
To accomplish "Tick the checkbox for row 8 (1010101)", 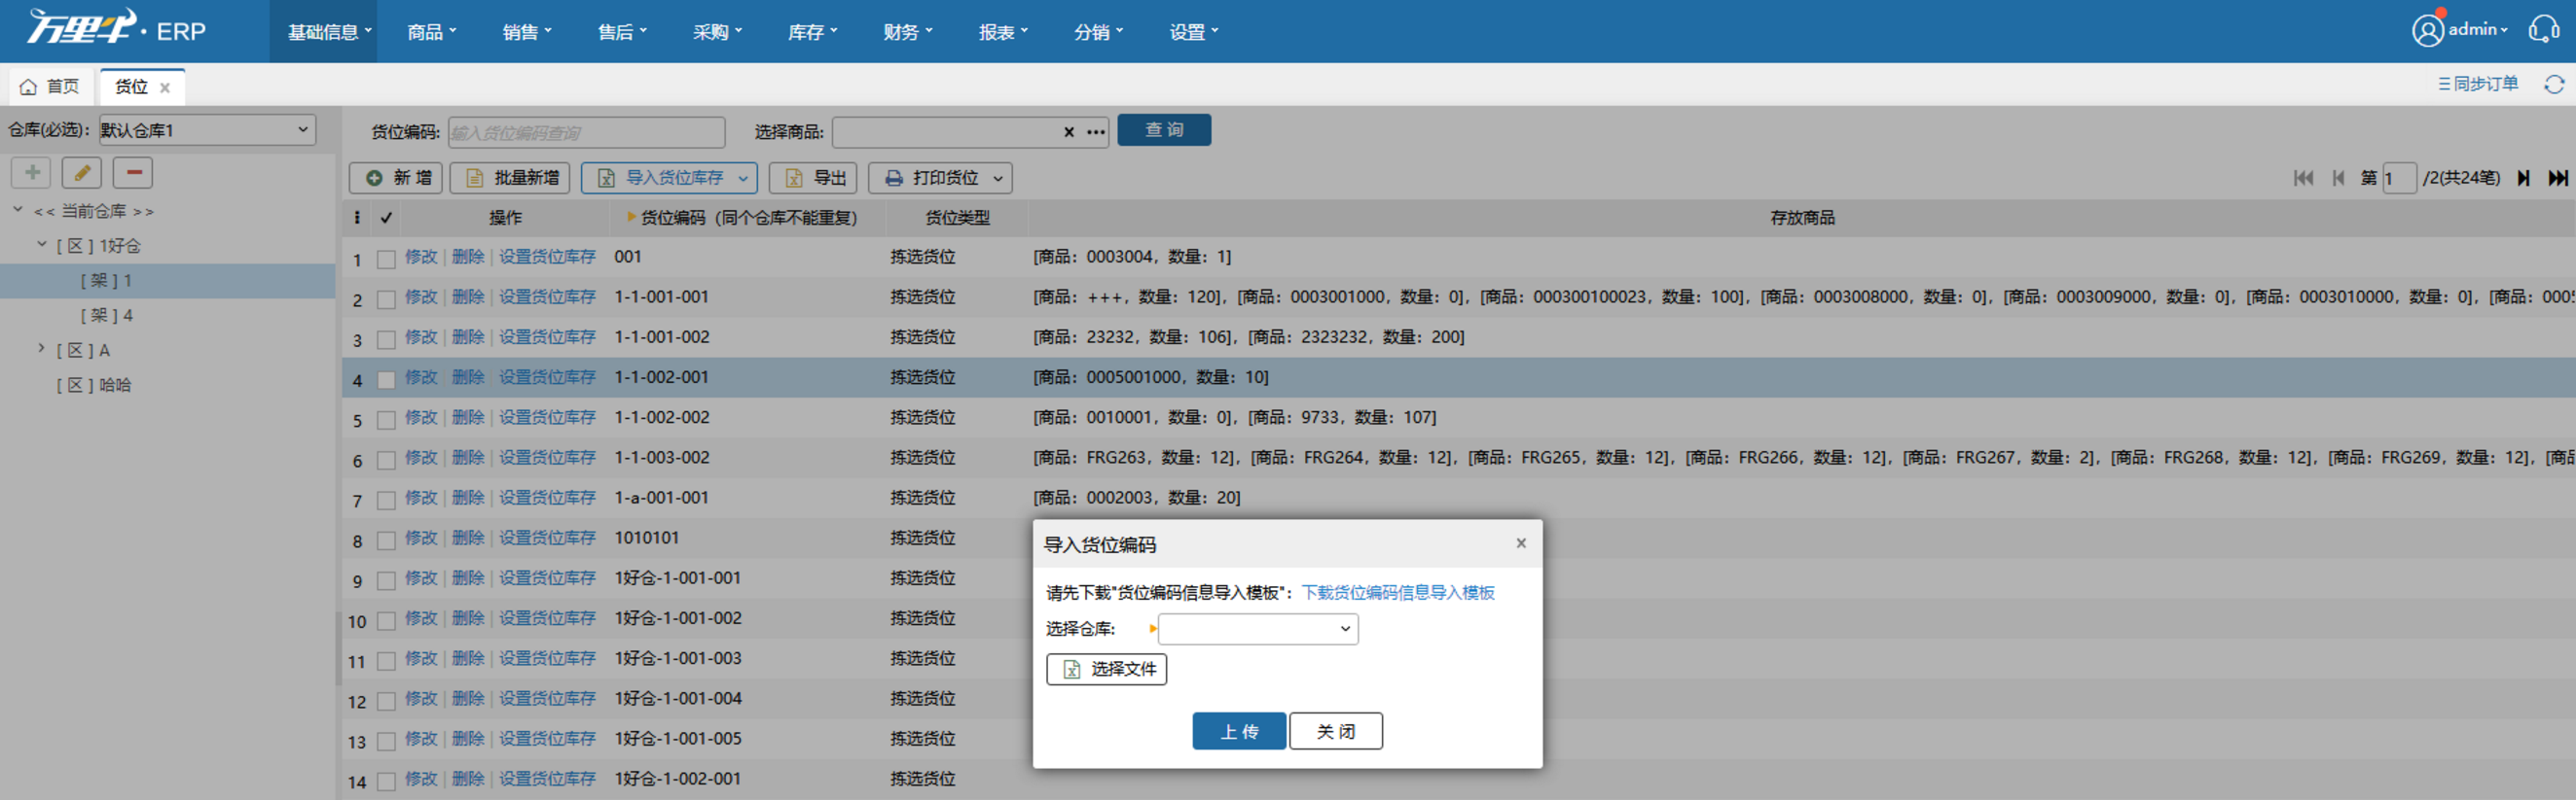I will [x=386, y=540].
